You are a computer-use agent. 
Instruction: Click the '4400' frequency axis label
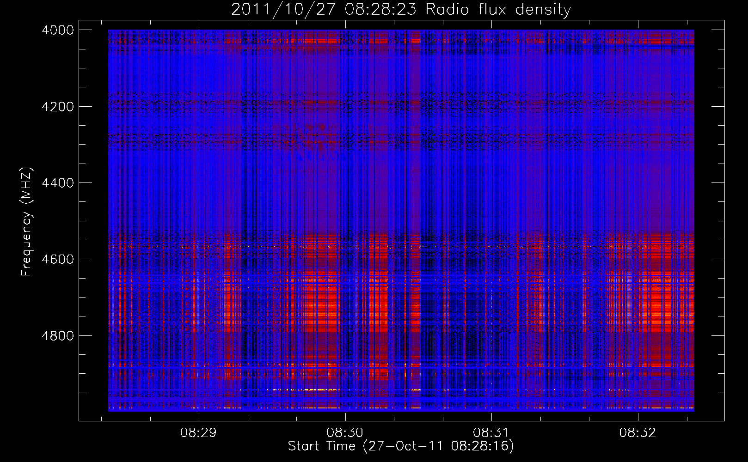58,183
